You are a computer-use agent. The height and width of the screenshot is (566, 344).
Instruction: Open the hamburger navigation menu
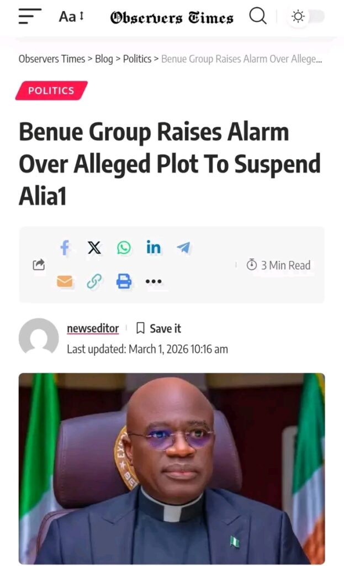[30, 17]
